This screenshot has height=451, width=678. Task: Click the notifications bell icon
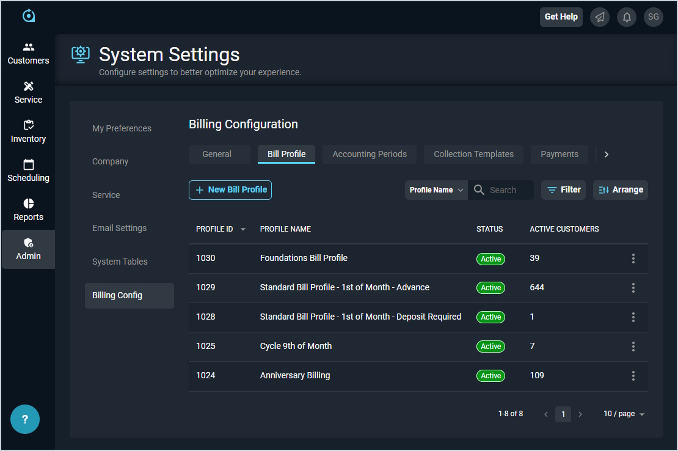click(627, 17)
